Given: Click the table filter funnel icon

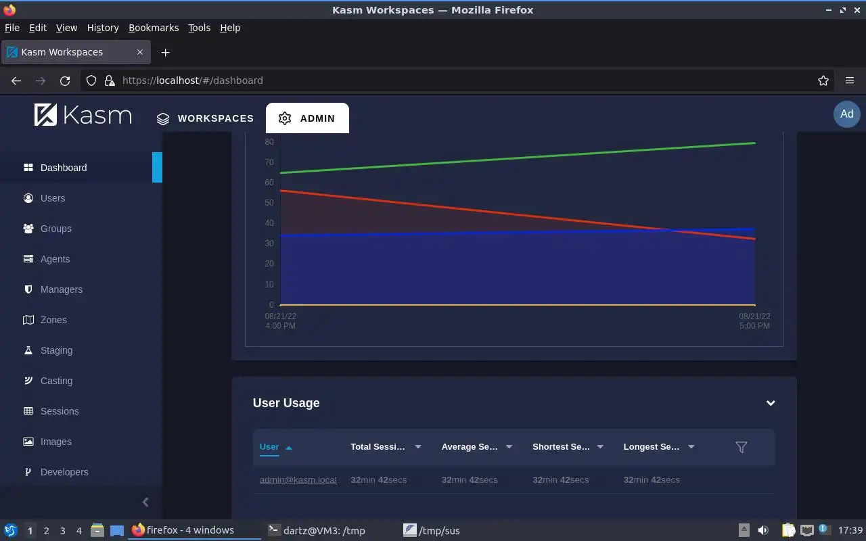Looking at the screenshot, I should tap(742, 447).
